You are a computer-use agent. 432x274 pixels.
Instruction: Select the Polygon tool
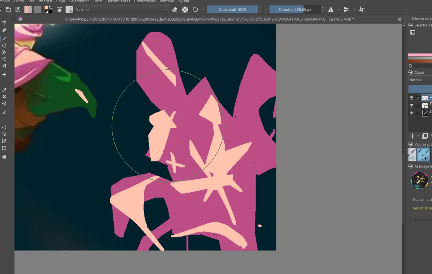click(4, 52)
